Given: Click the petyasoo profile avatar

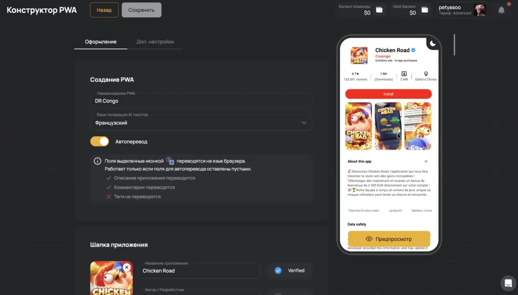Looking at the screenshot, I should click(479, 10).
